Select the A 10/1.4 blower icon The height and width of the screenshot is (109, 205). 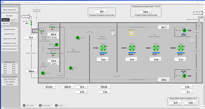pyautogui.click(x=181, y=48)
